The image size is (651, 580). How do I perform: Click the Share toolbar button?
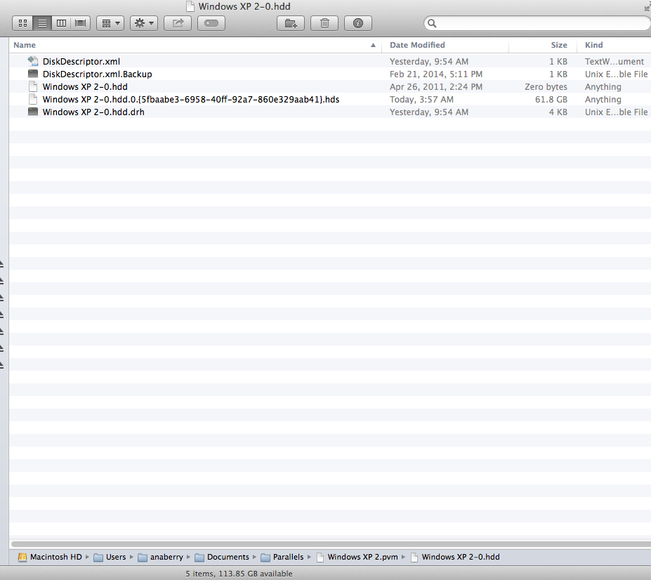[x=178, y=23]
